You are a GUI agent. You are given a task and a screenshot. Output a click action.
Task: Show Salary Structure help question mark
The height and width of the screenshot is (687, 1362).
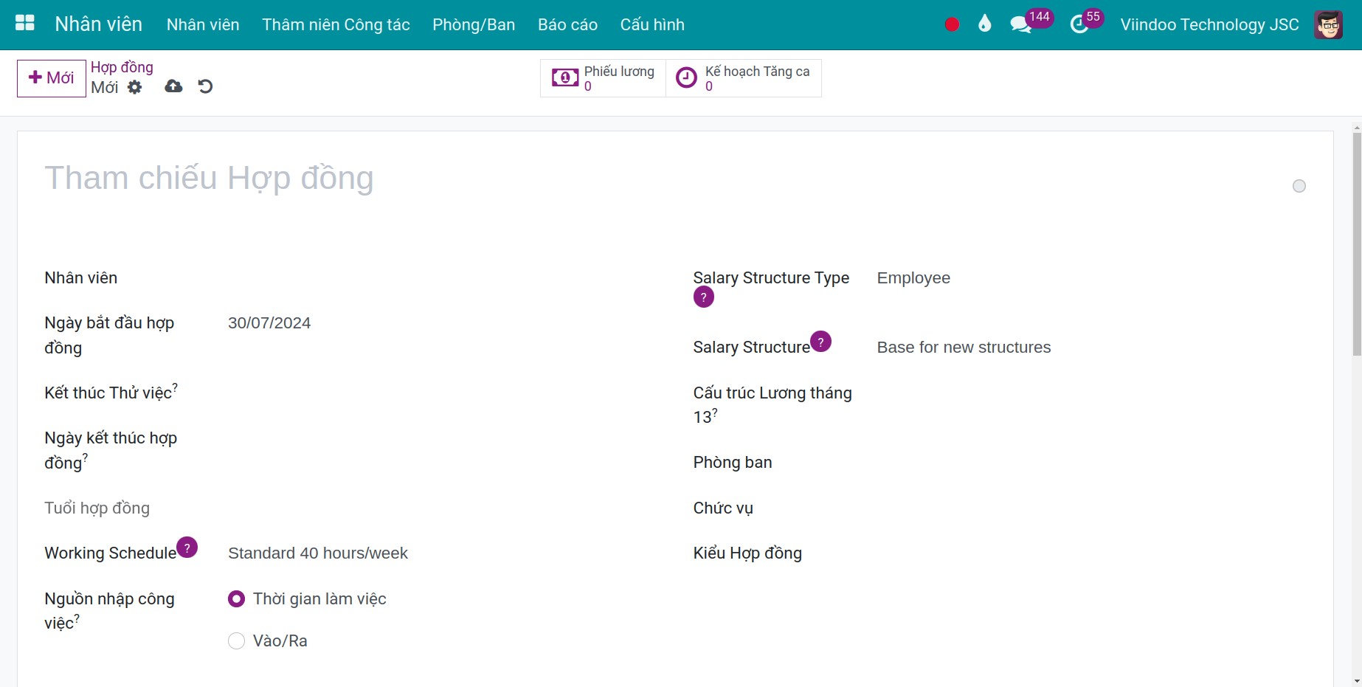820,342
